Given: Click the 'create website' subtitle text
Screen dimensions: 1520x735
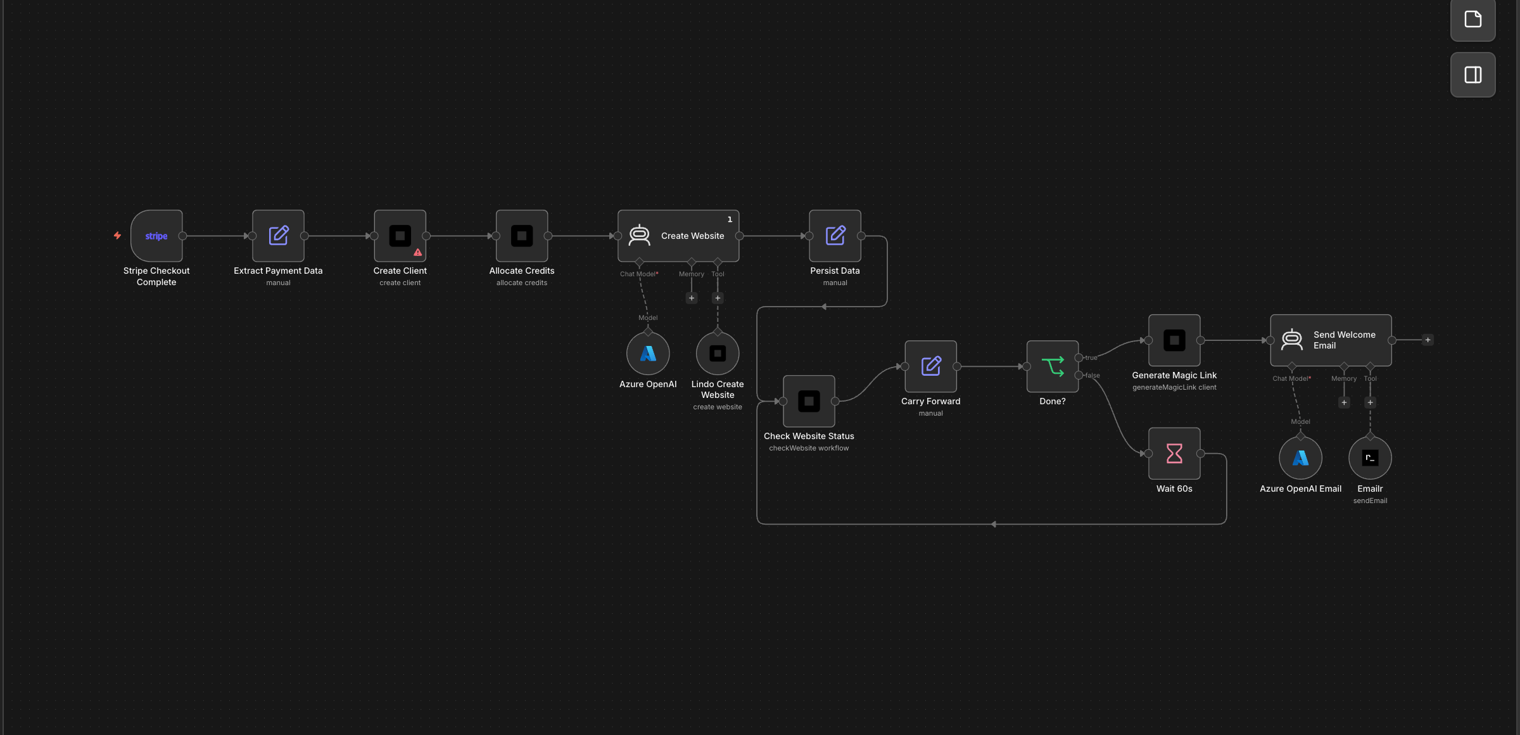Looking at the screenshot, I should (718, 407).
